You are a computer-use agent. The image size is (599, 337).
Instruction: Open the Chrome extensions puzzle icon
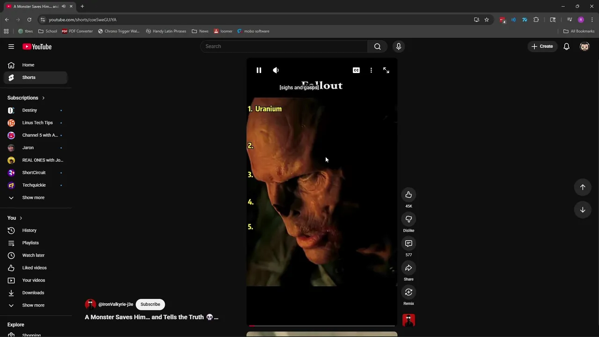click(x=536, y=20)
